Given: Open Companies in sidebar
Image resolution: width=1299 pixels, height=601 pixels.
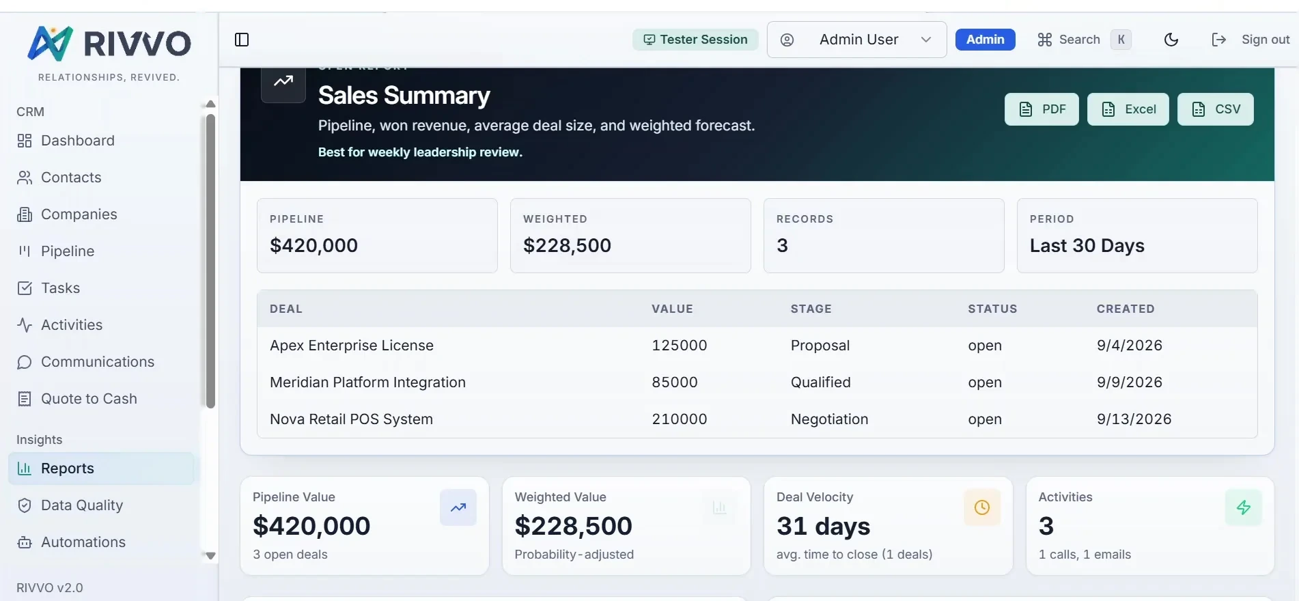Looking at the screenshot, I should pos(102,214).
